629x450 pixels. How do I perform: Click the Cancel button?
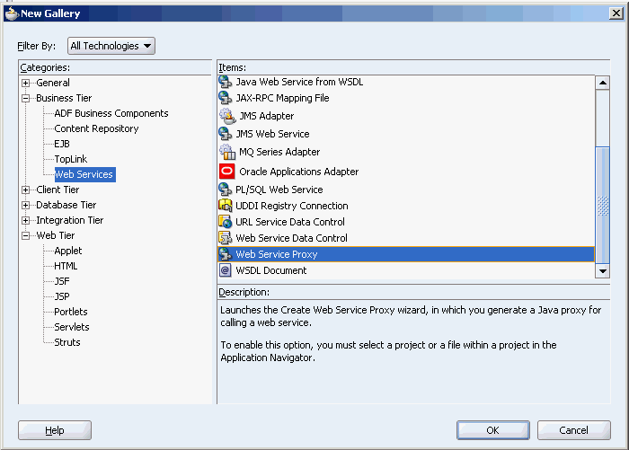(x=574, y=430)
